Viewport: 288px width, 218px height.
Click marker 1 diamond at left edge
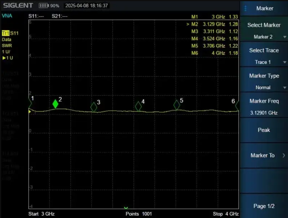pos(30,103)
